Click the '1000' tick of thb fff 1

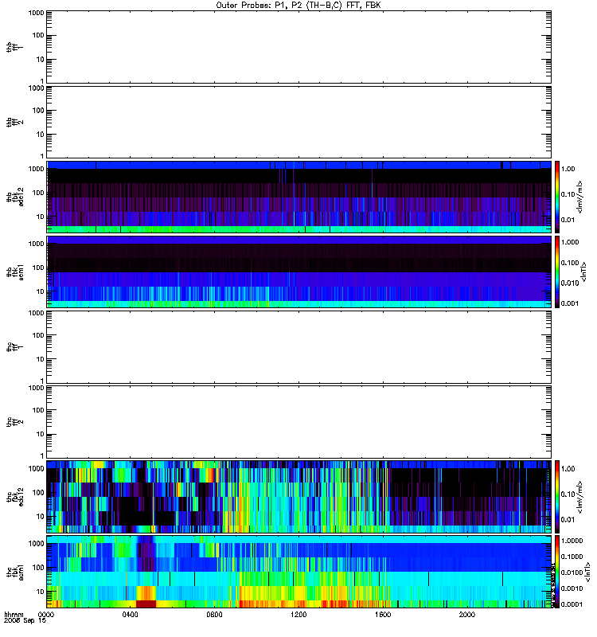[x=36, y=13]
